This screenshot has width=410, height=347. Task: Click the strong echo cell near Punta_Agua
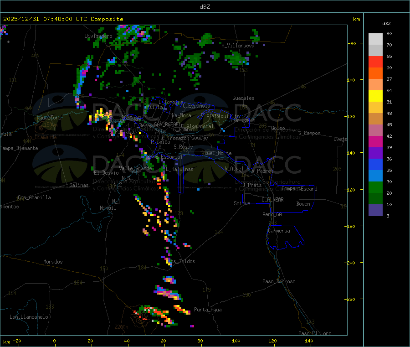coord(182,310)
